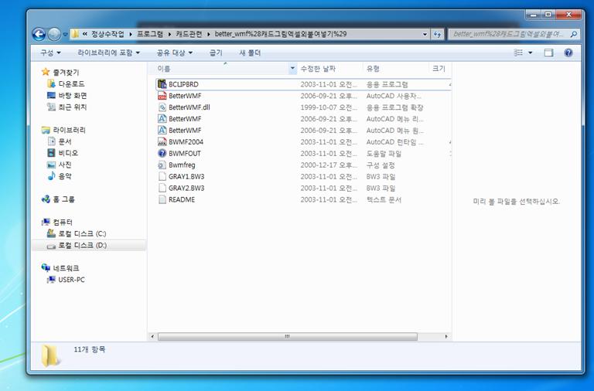Image resolution: width=594 pixels, height=391 pixels.
Task: Click the 응용 프로그램 type cell of BCLIPBRD
Action: tap(387, 84)
